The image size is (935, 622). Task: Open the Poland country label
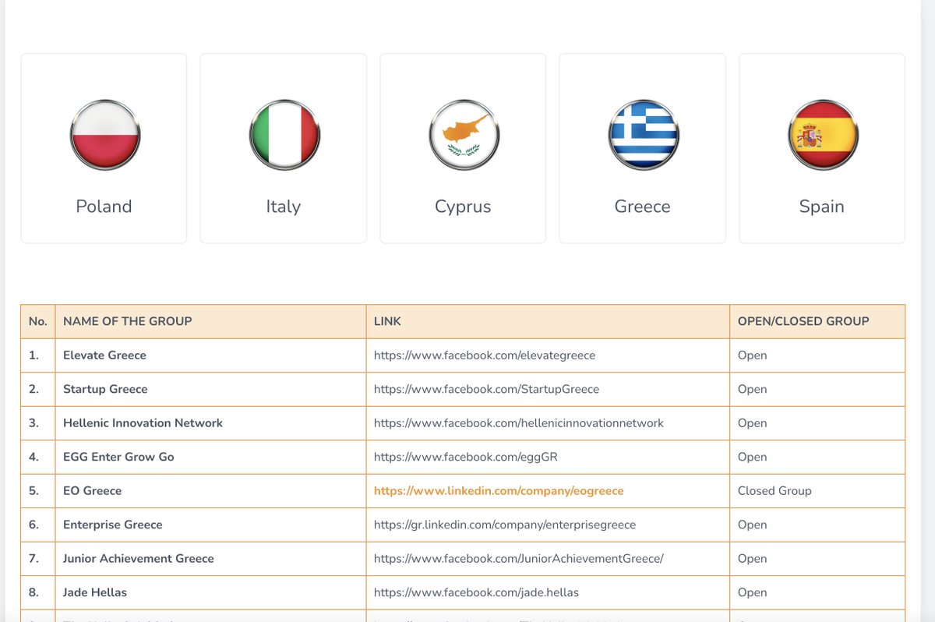[x=104, y=207]
